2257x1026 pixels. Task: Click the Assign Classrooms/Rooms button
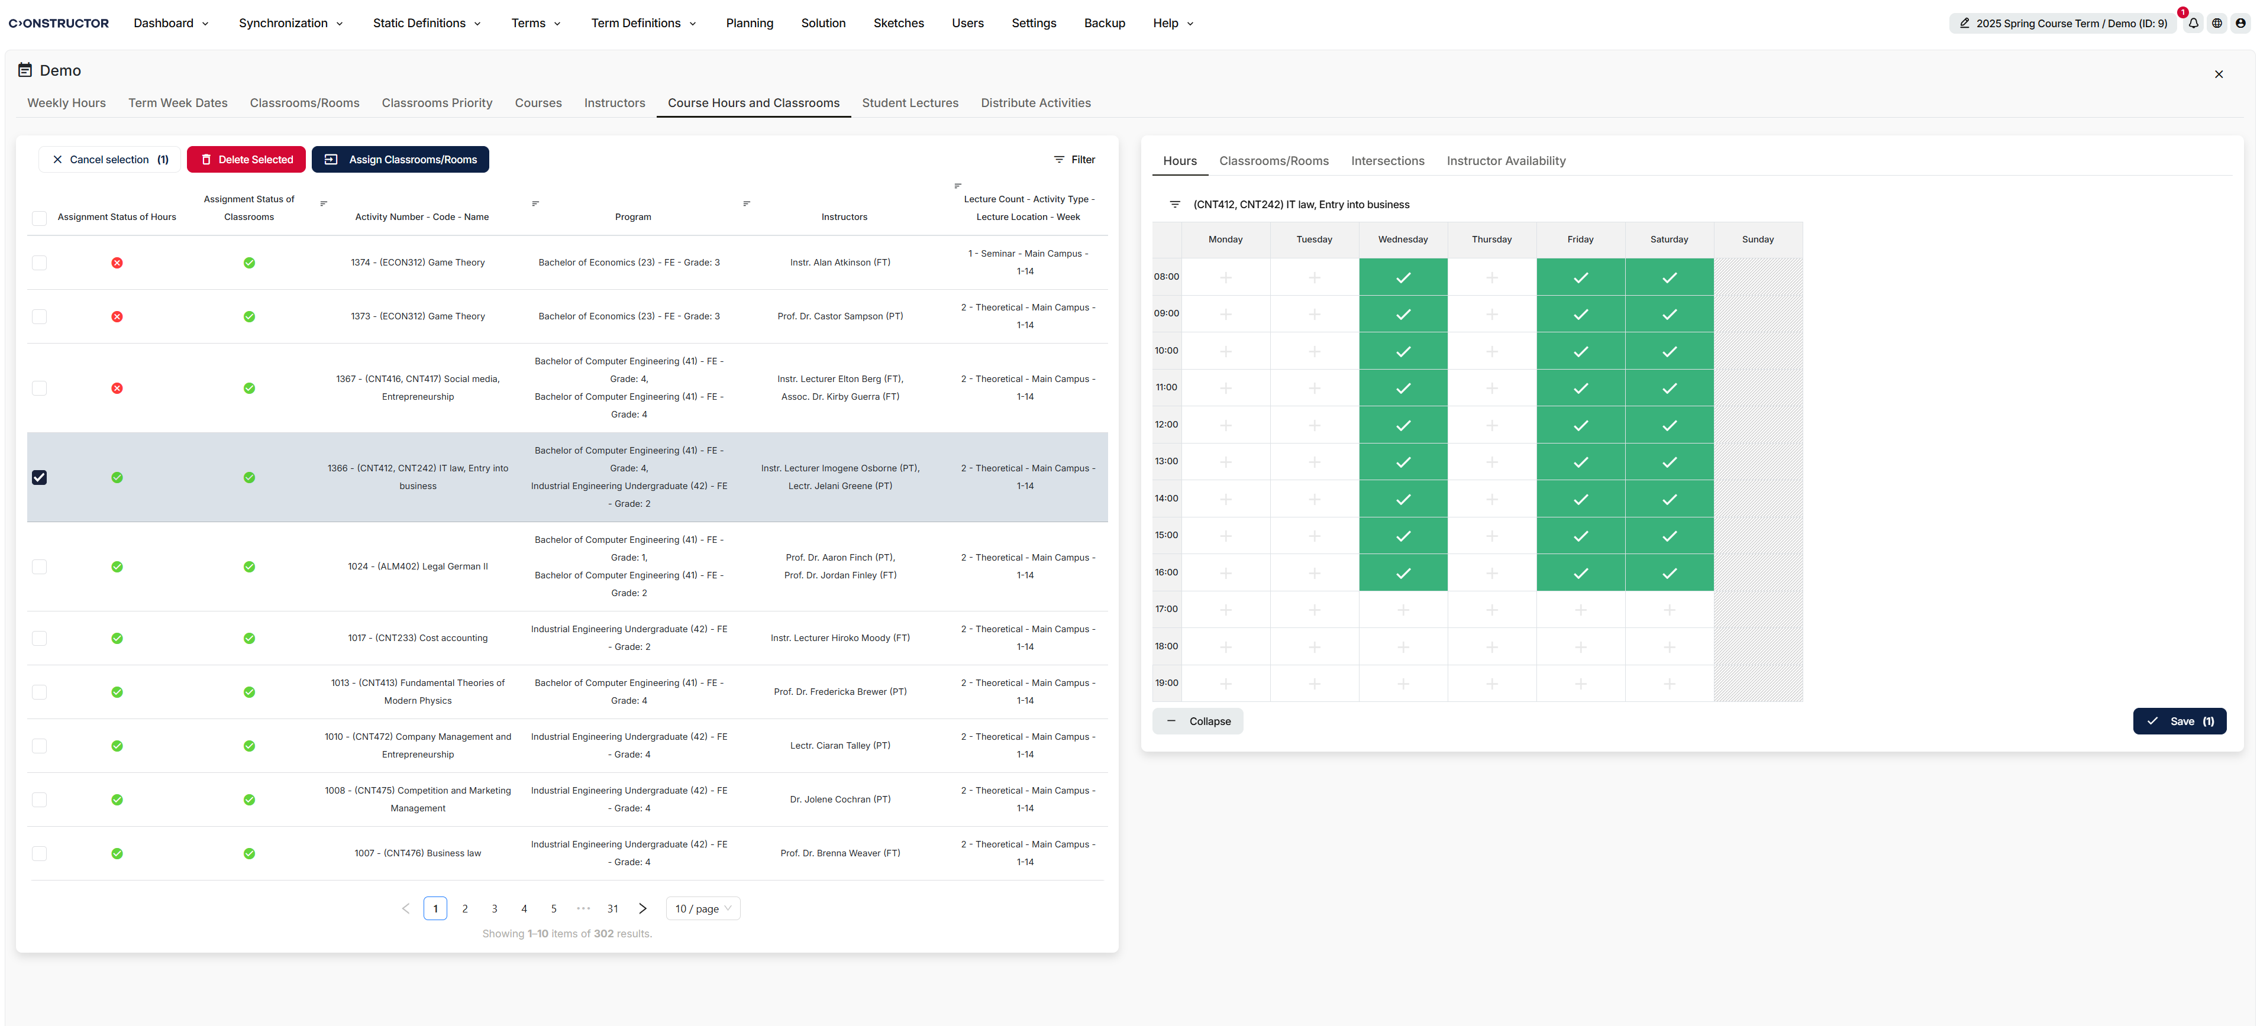coord(401,159)
